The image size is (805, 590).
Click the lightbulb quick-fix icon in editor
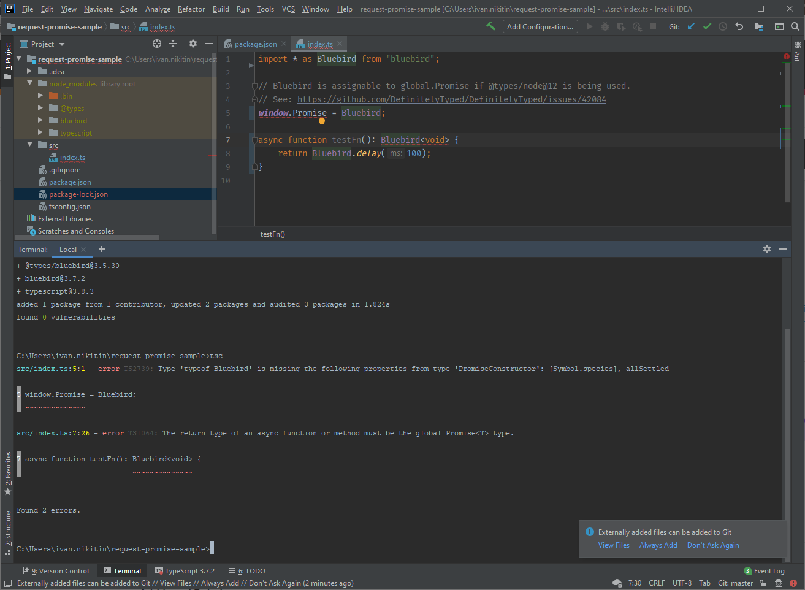click(322, 121)
